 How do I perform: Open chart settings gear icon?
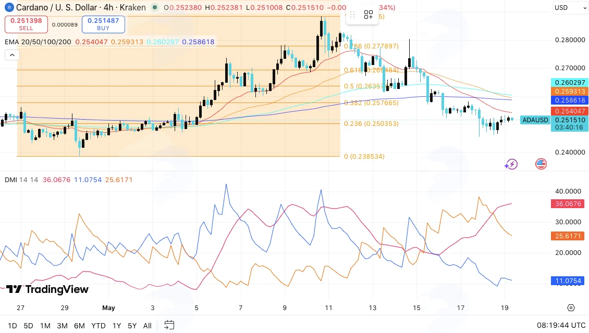[571, 308]
